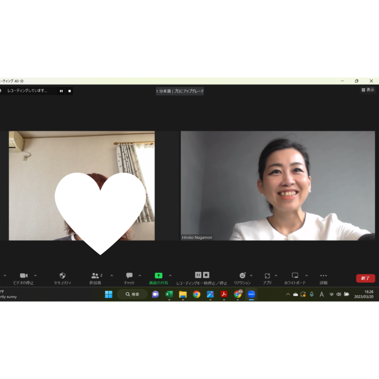379x379 pixels.
Task: Toggle video off with the camera button
Action: pyautogui.click(x=24, y=276)
